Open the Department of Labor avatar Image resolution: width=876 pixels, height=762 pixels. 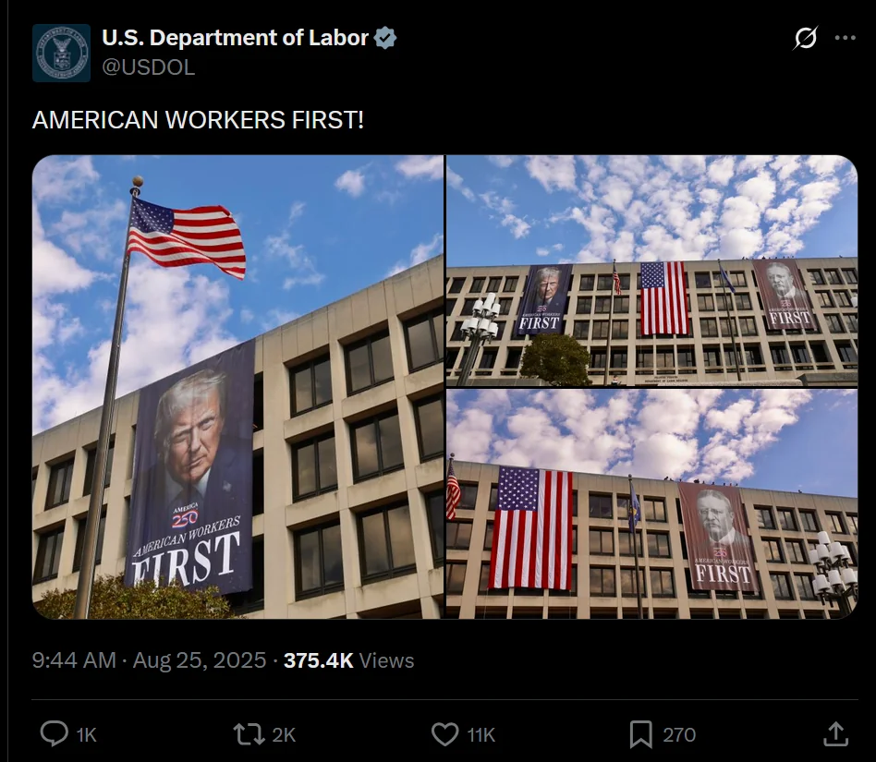[x=62, y=53]
